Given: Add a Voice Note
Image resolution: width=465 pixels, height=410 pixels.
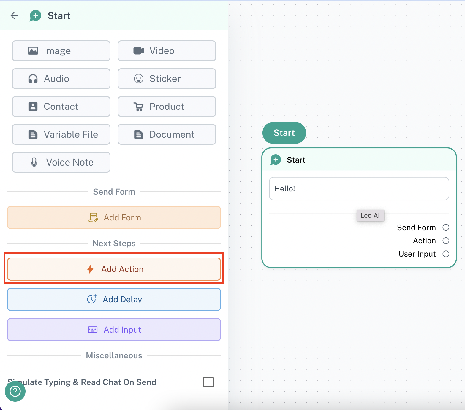Looking at the screenshot, I should tap(61, 162).
